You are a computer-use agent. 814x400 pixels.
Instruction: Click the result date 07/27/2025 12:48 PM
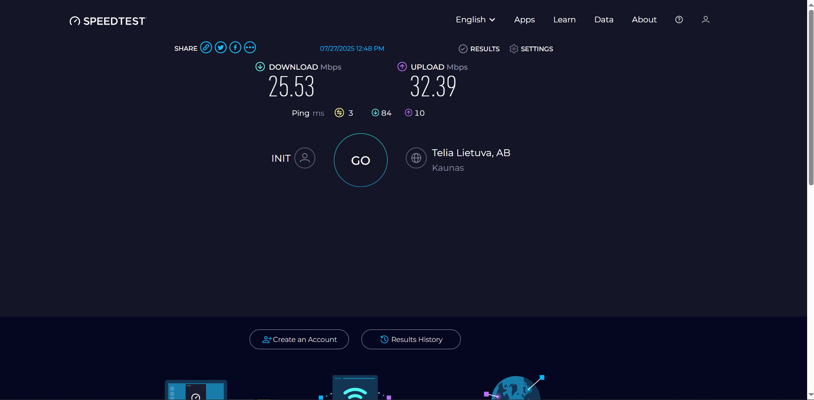[x=352, y=49]
